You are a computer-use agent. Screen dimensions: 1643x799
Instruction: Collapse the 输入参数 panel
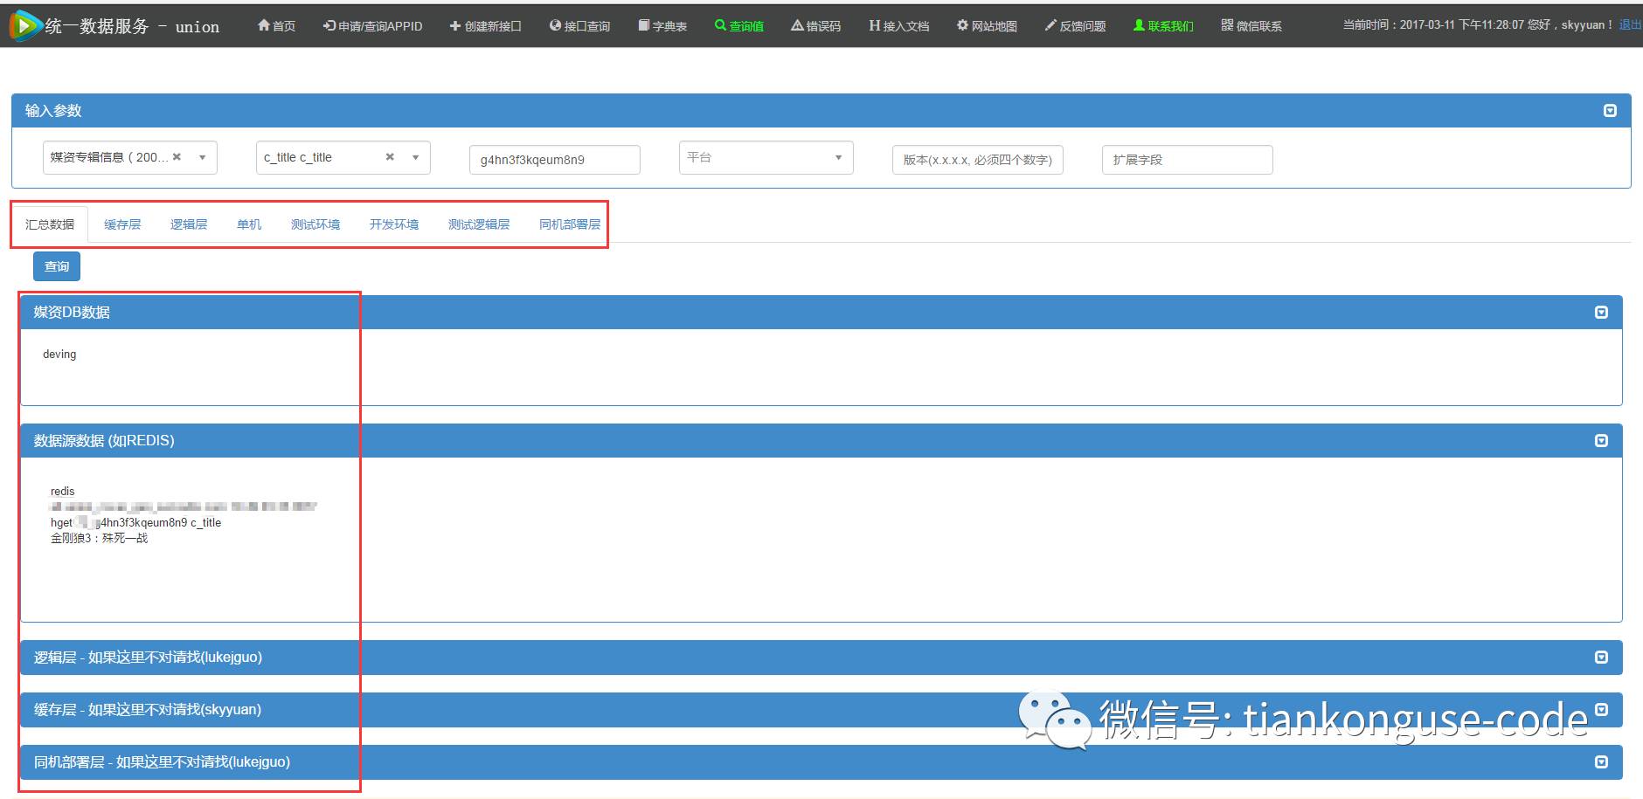(1610, 111)
